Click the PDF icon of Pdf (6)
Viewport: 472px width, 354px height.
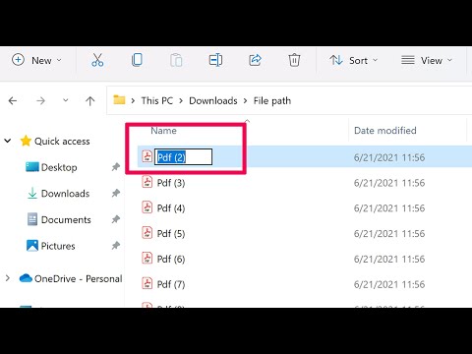click(147, 258)
